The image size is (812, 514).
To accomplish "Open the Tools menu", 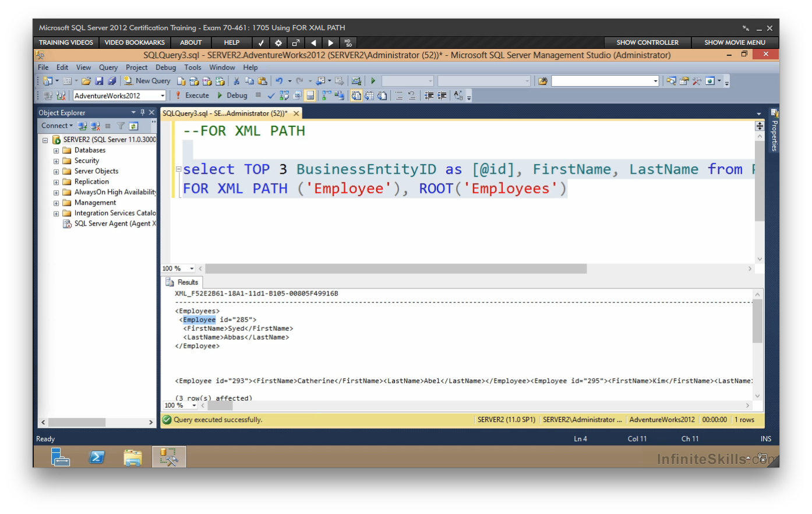I will click(x=193, y=67).
